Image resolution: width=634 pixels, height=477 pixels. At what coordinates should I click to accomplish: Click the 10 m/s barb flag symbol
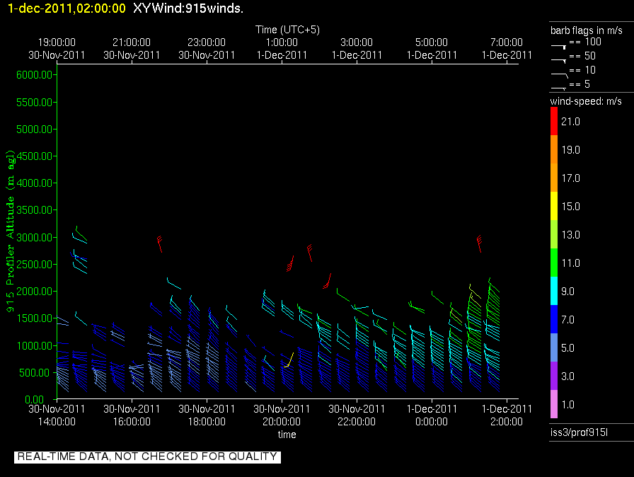(559, 75)
